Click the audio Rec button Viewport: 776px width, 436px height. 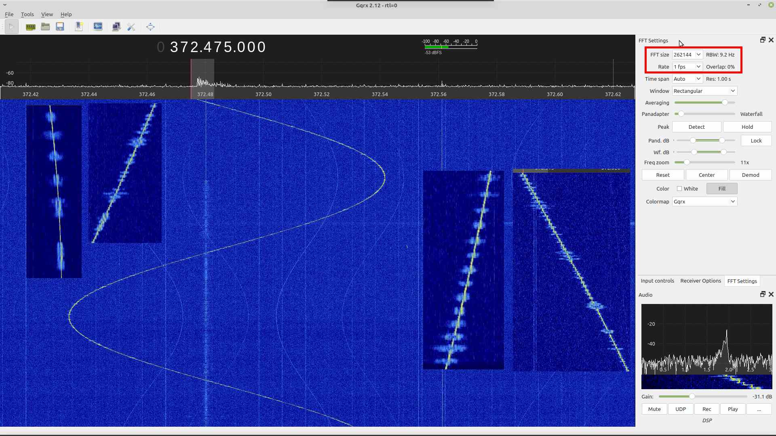pyautogui.click(x=706, y=409)
